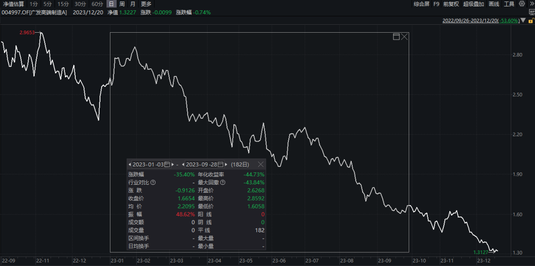Open the settings gear icon
The height and width of the screenshot is (266, 535).
pyautogui.click(x=522, y=4)
